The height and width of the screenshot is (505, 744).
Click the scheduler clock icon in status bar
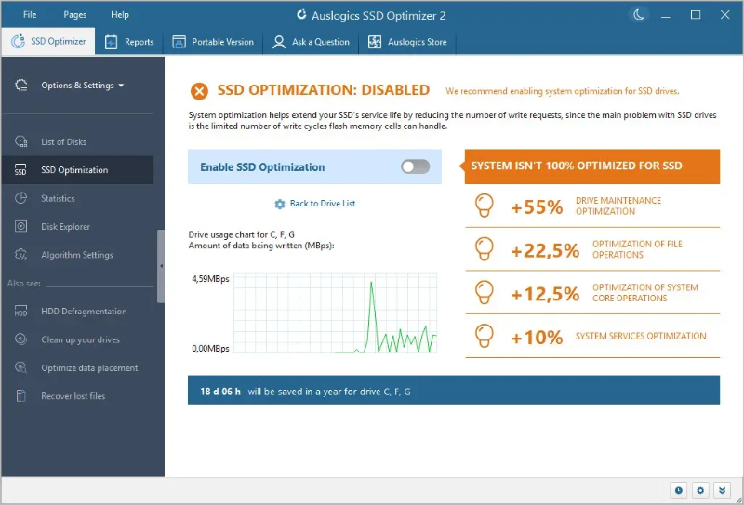click(678, 490)
